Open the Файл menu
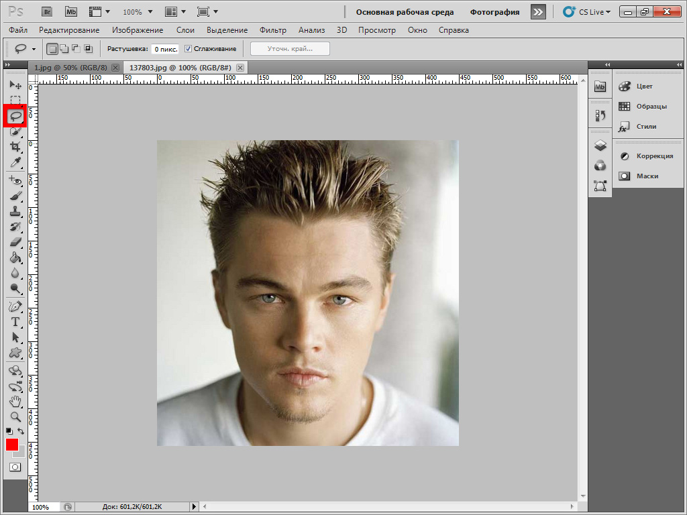The image size is (687, 515). tap(18, 30)
